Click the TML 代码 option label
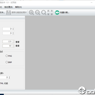This screenshot has width=95, height=95. [x=4, y=83]
